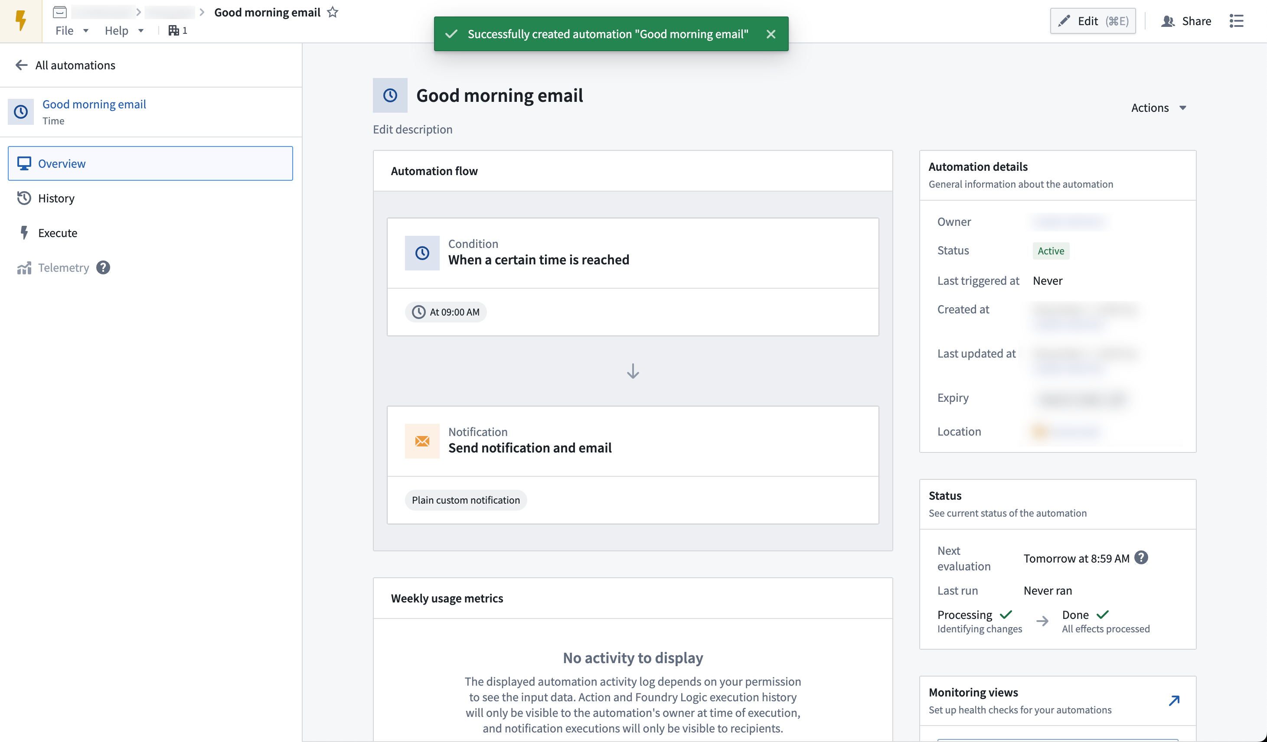This screenshot has width=1267, height=742.
Task: Click the Active status badge
Action: 1051,251
